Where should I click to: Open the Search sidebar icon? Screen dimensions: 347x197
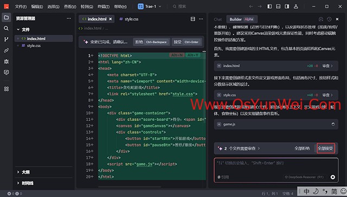coord(6,28)
